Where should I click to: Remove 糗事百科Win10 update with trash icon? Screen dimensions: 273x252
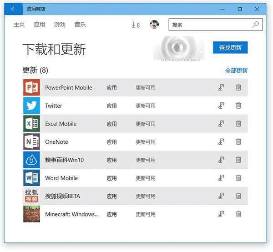click(238, 160)
